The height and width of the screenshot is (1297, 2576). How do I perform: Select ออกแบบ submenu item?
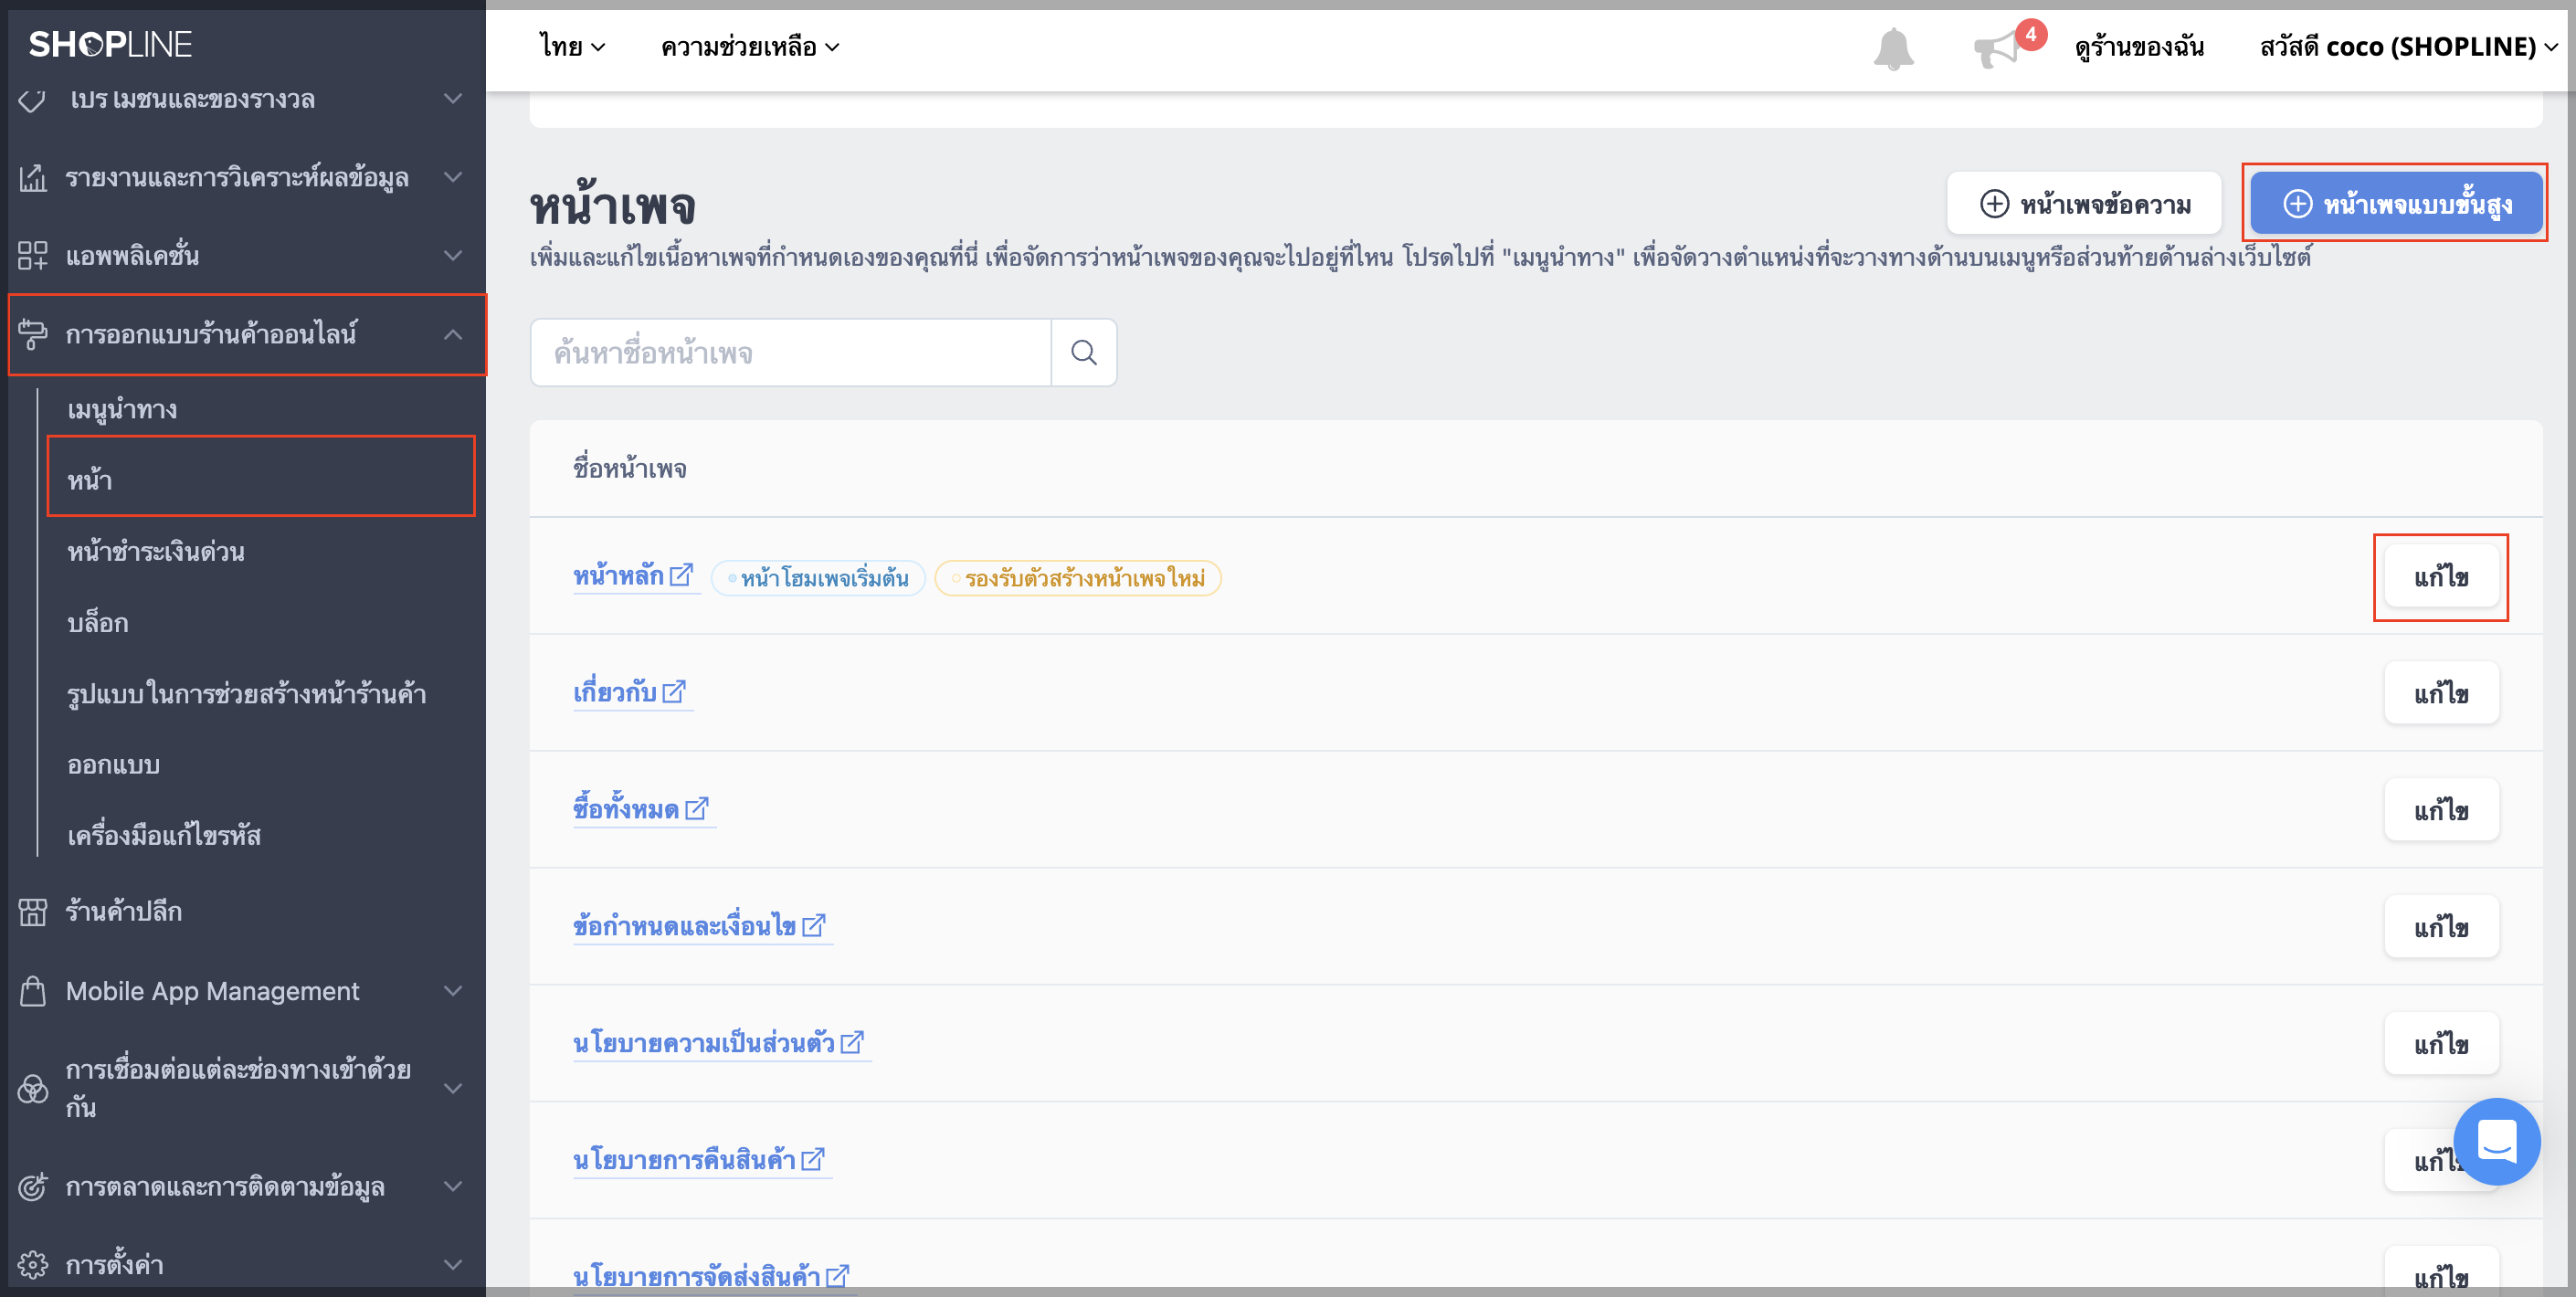[113, 765]
